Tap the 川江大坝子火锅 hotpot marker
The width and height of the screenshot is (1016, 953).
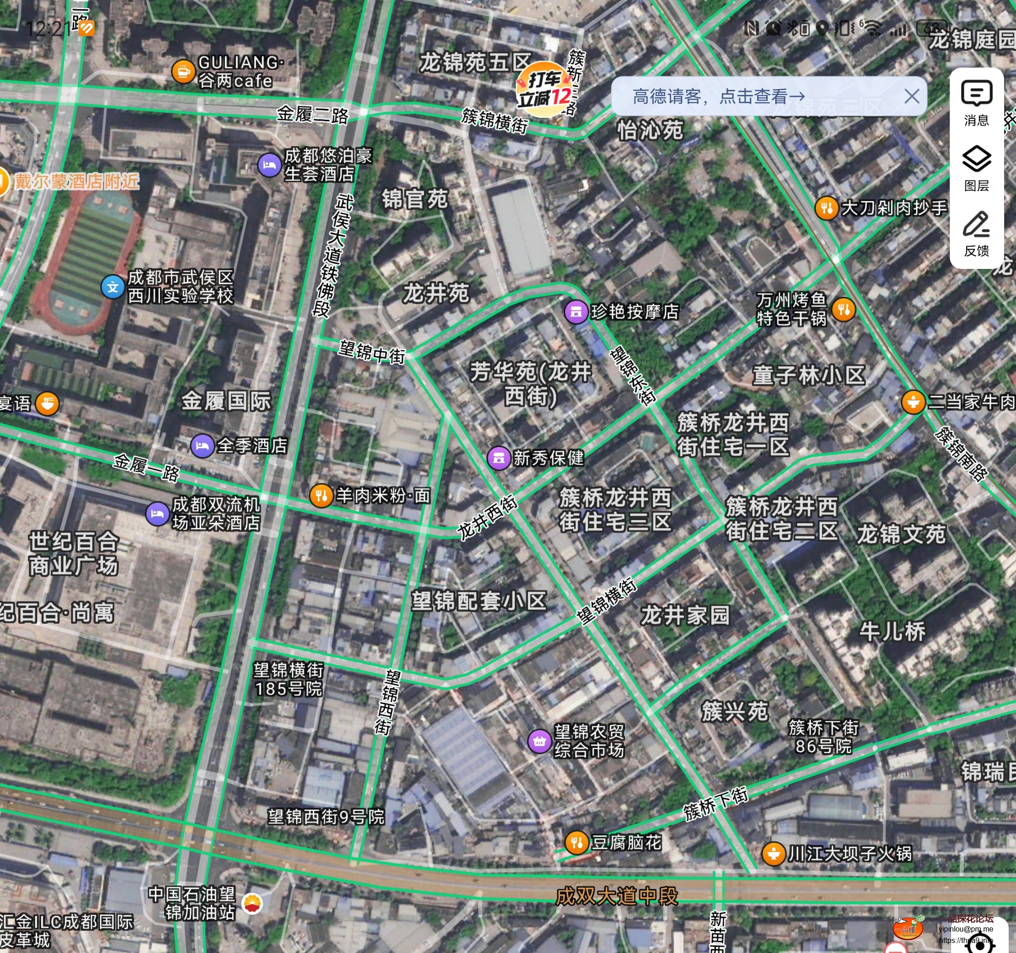pyautogui.click(x=773, y=853)
